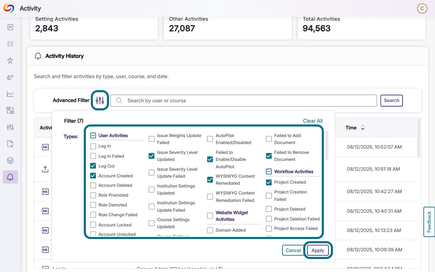The width and height of the screenshot is (435, 272).
Task: Open the document icon at sidebar top
Action: tap(10, 27)
